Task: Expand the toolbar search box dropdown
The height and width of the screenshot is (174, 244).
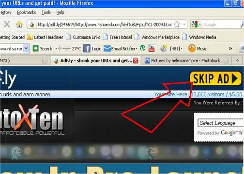Action: tap(26, 48)
